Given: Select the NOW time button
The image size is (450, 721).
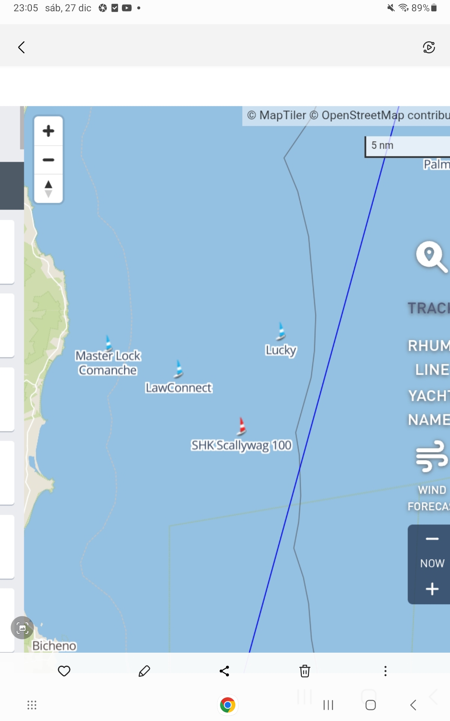Looking at the screenshot, I should tap(432, 563).
